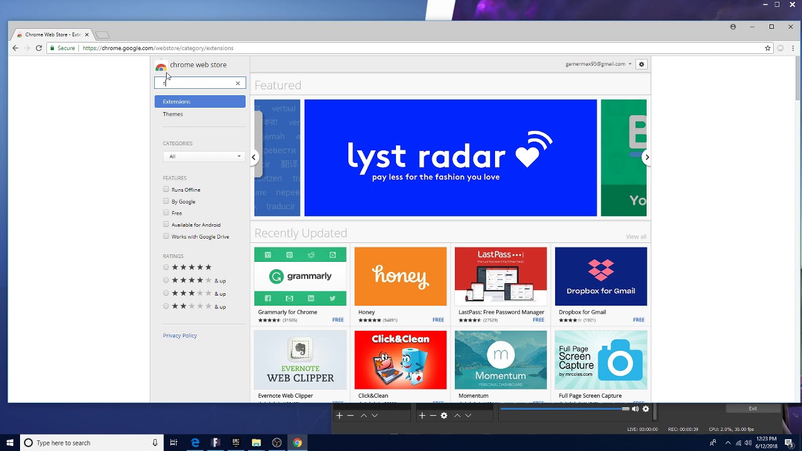Open Grammarly for Chrome title link
Image resolution: width=802 pixels, height=451 pixels.
288,312
